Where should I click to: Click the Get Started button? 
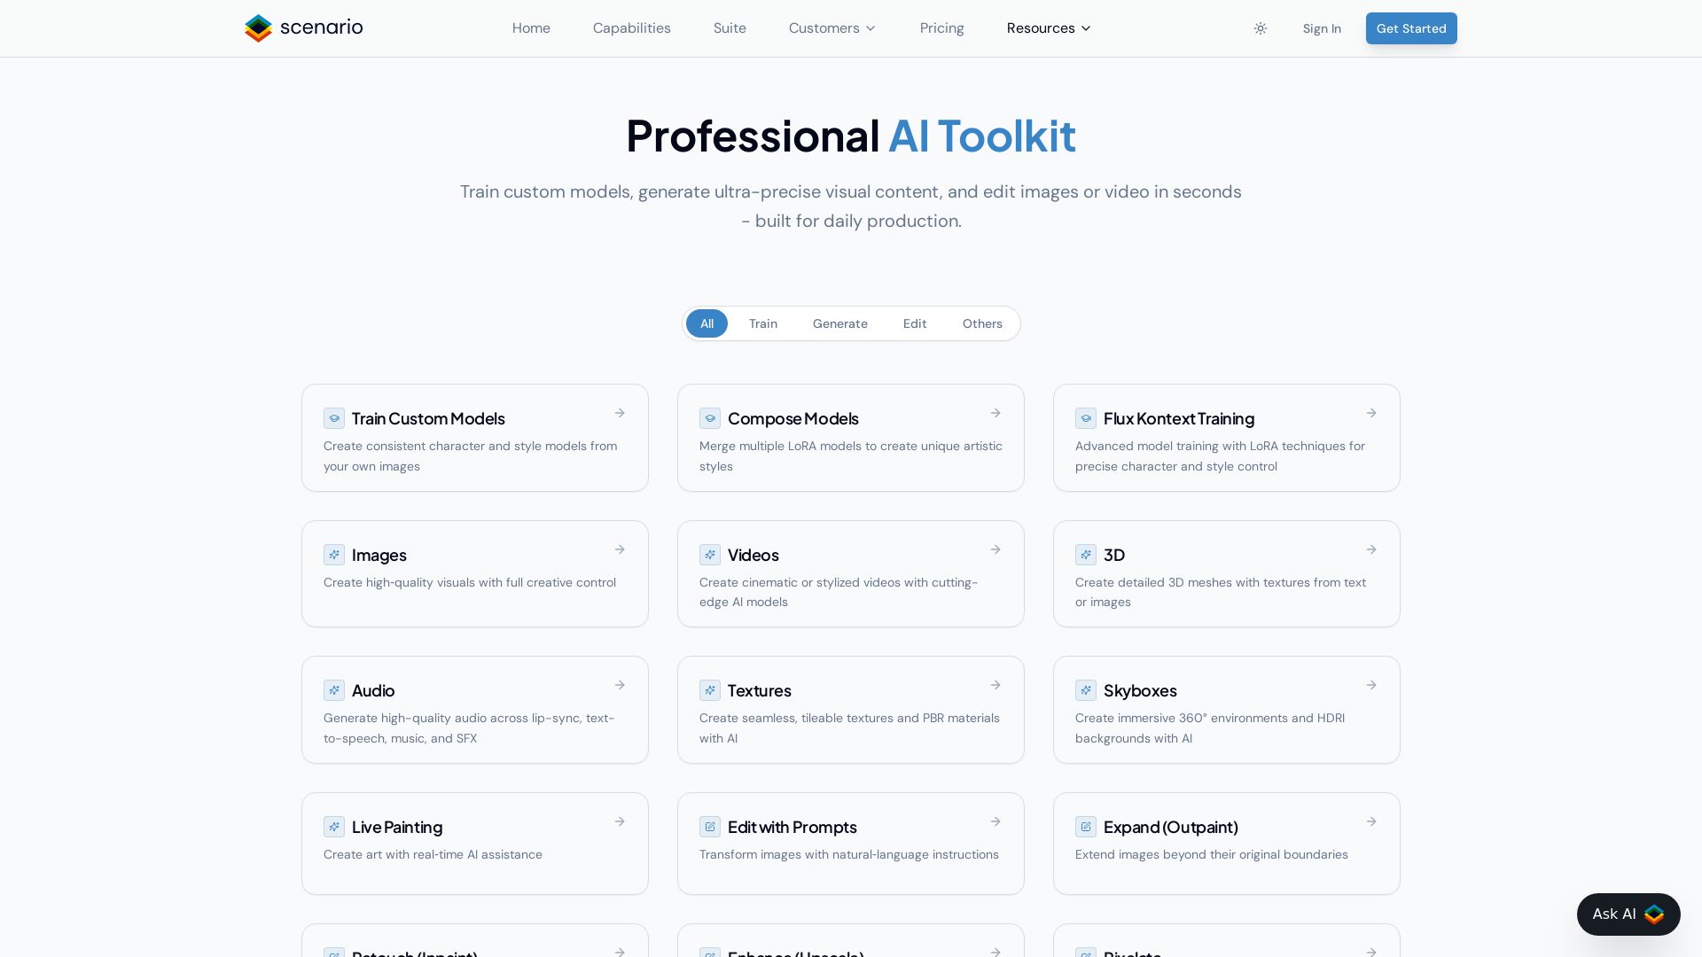(1410, 28)
